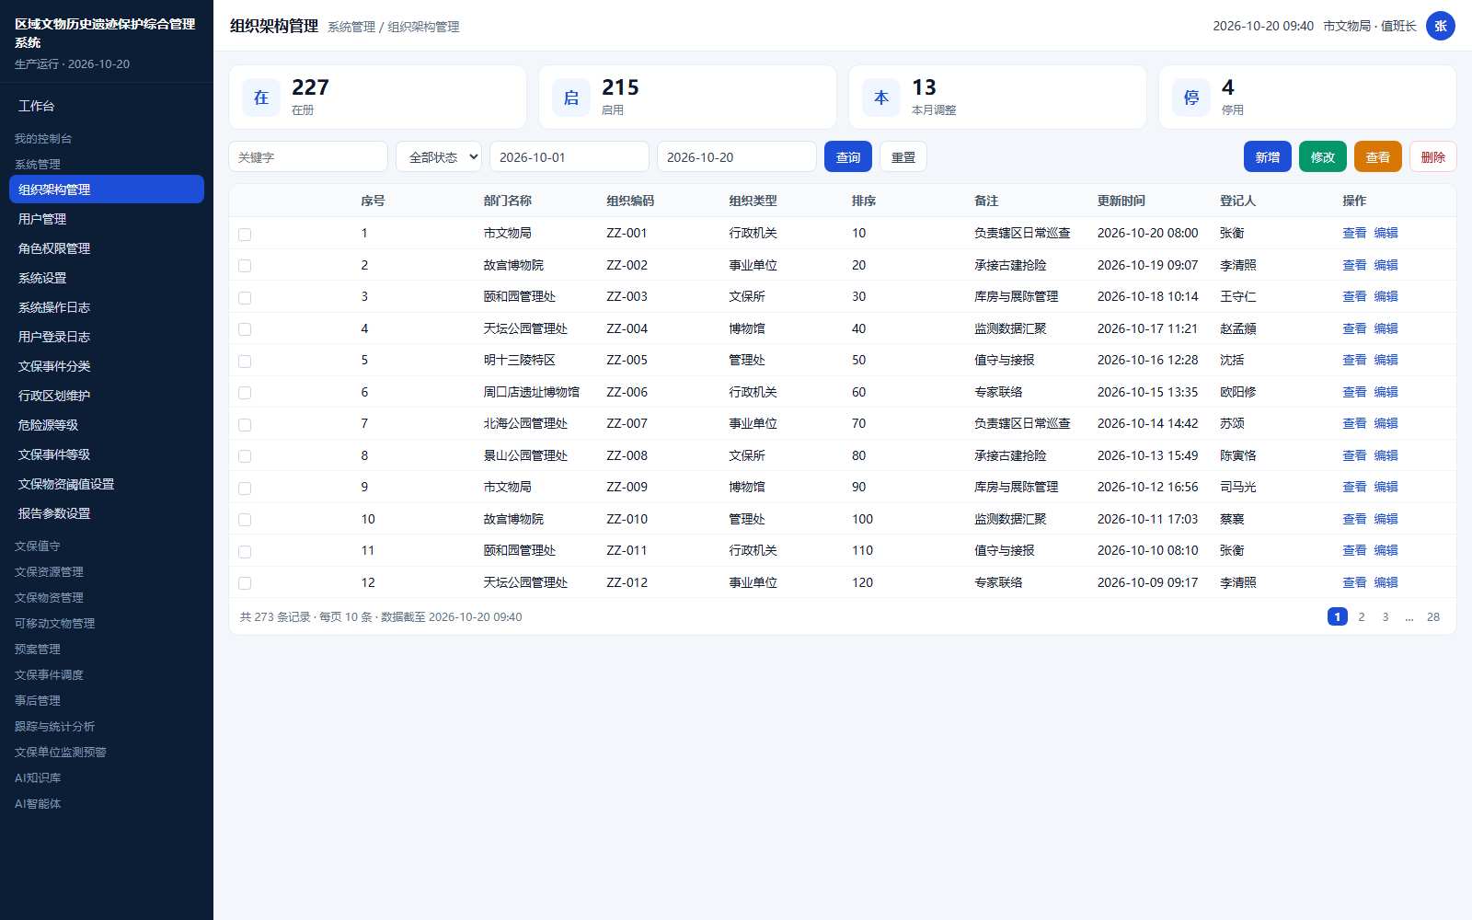Click the 在册 stat card icon

coord(261,98)
